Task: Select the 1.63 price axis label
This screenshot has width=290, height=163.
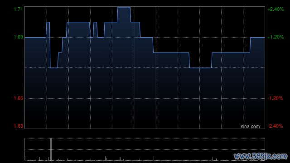Action: coord(18,126)
